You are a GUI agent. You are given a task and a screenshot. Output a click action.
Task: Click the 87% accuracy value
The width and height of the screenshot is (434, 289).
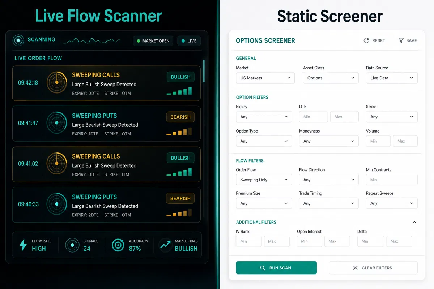coord(135,249)
